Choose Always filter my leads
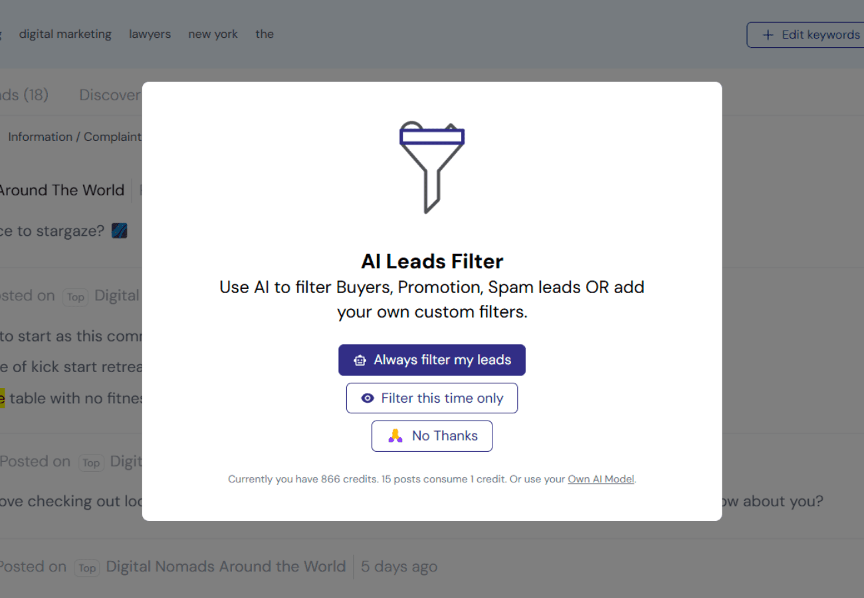Image resolution: width=864 pixels, height=598 pixels. point(432,360)
